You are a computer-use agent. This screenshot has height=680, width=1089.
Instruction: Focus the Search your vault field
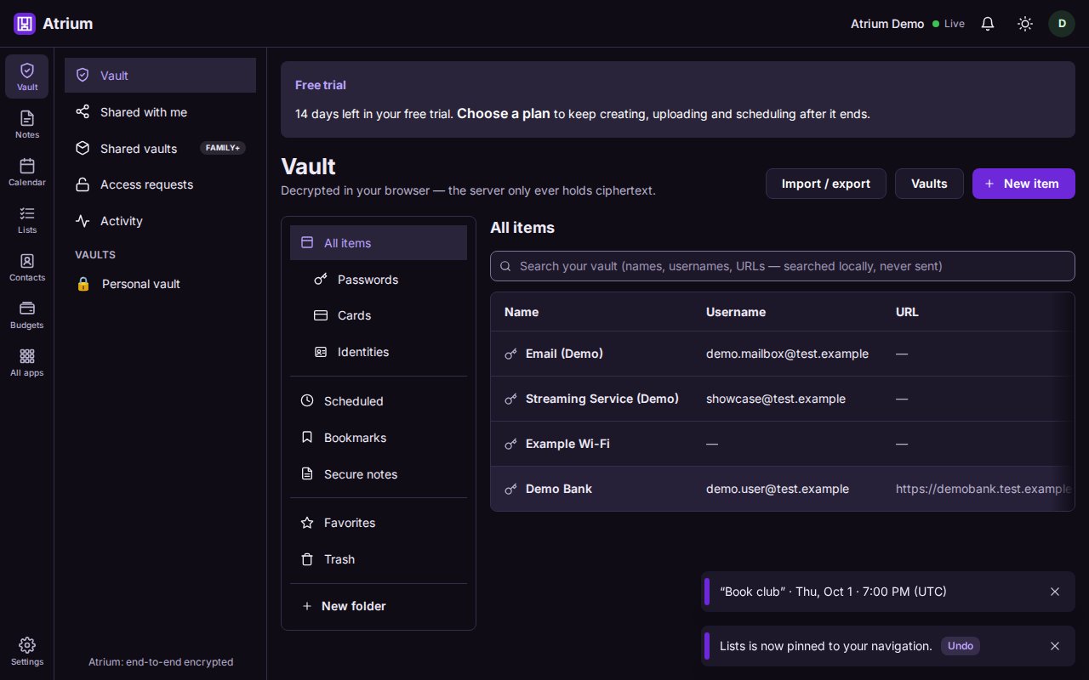pos(783,266)
